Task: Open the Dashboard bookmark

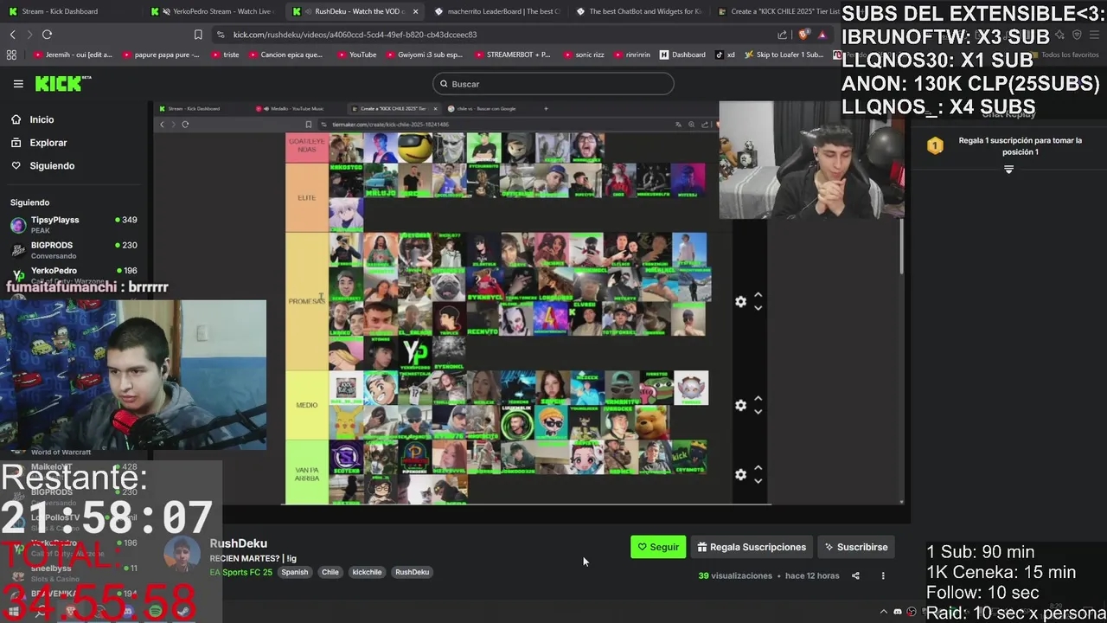Action: pyautogui.click(x=682, y=55)
